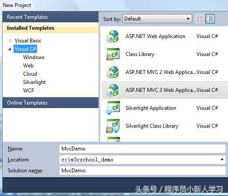Open the Location path dropdown arrow

pos(222,160)
